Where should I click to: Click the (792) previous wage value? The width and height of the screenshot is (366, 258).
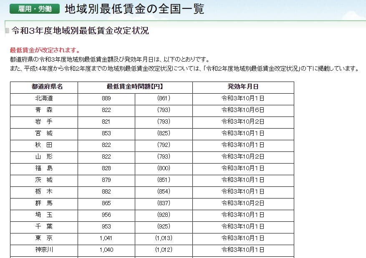click(x=164, y=145)
